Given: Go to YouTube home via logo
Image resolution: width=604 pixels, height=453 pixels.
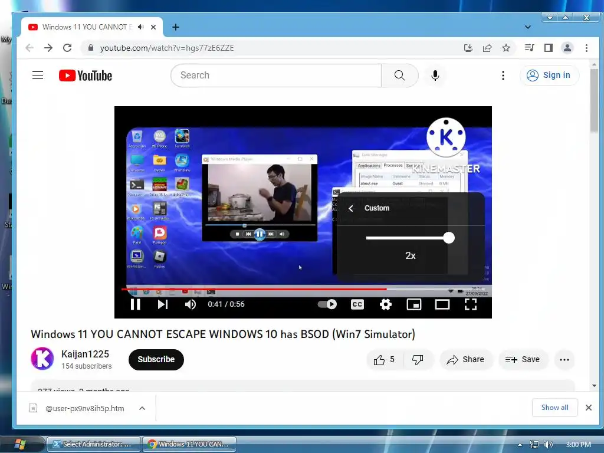Looking at the screenshot, I should [86, 75].
